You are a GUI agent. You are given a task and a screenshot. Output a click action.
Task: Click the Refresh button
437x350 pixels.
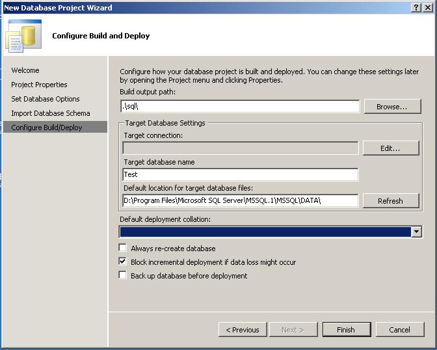(391, 201)
